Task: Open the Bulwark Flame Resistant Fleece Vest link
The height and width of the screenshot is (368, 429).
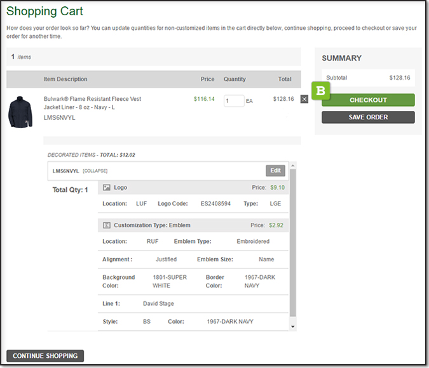Action: tap(92, 103)
